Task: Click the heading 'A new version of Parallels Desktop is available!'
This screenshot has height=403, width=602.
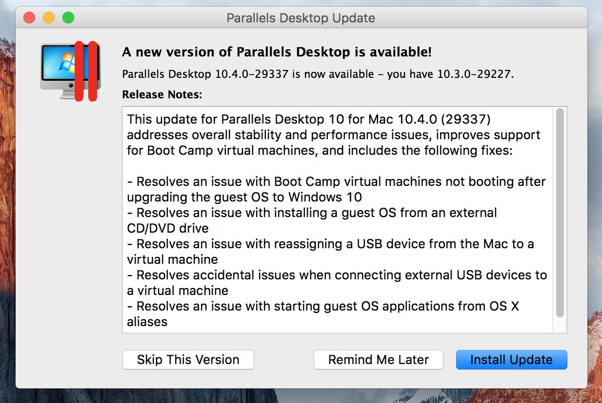Action: click(x=277, y=52)
